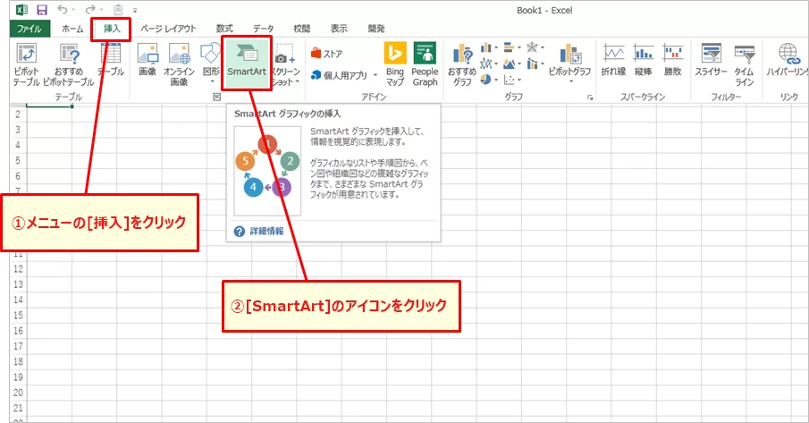Select row header 12

[18, 269]
